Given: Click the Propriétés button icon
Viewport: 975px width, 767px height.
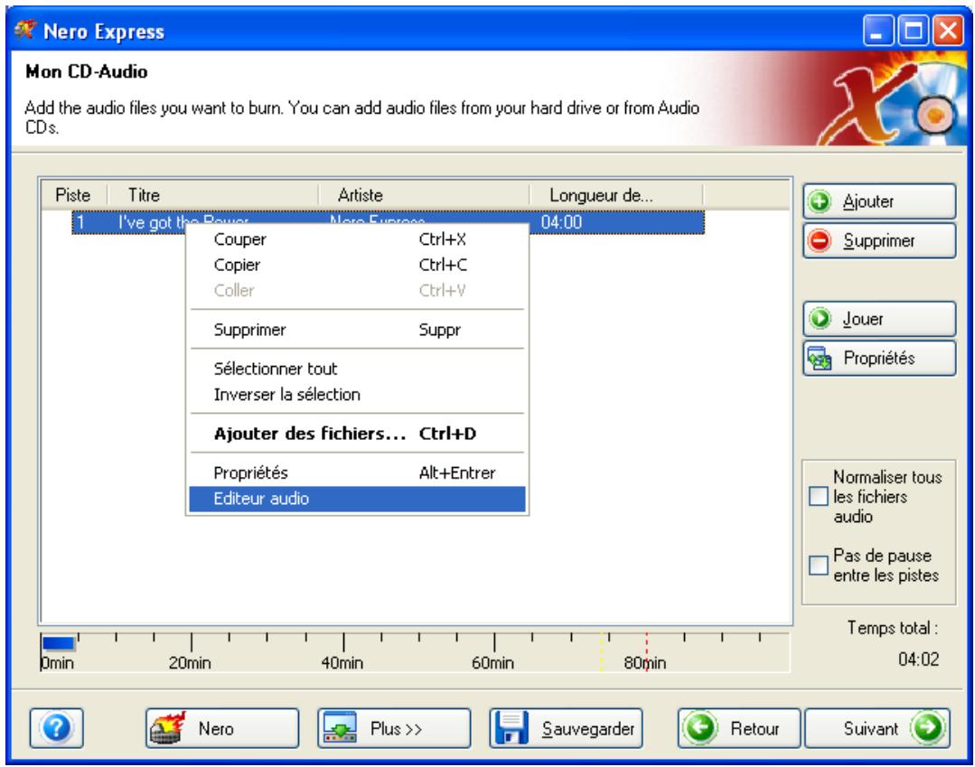Looking at the screenshot, I should coord(820,358).
